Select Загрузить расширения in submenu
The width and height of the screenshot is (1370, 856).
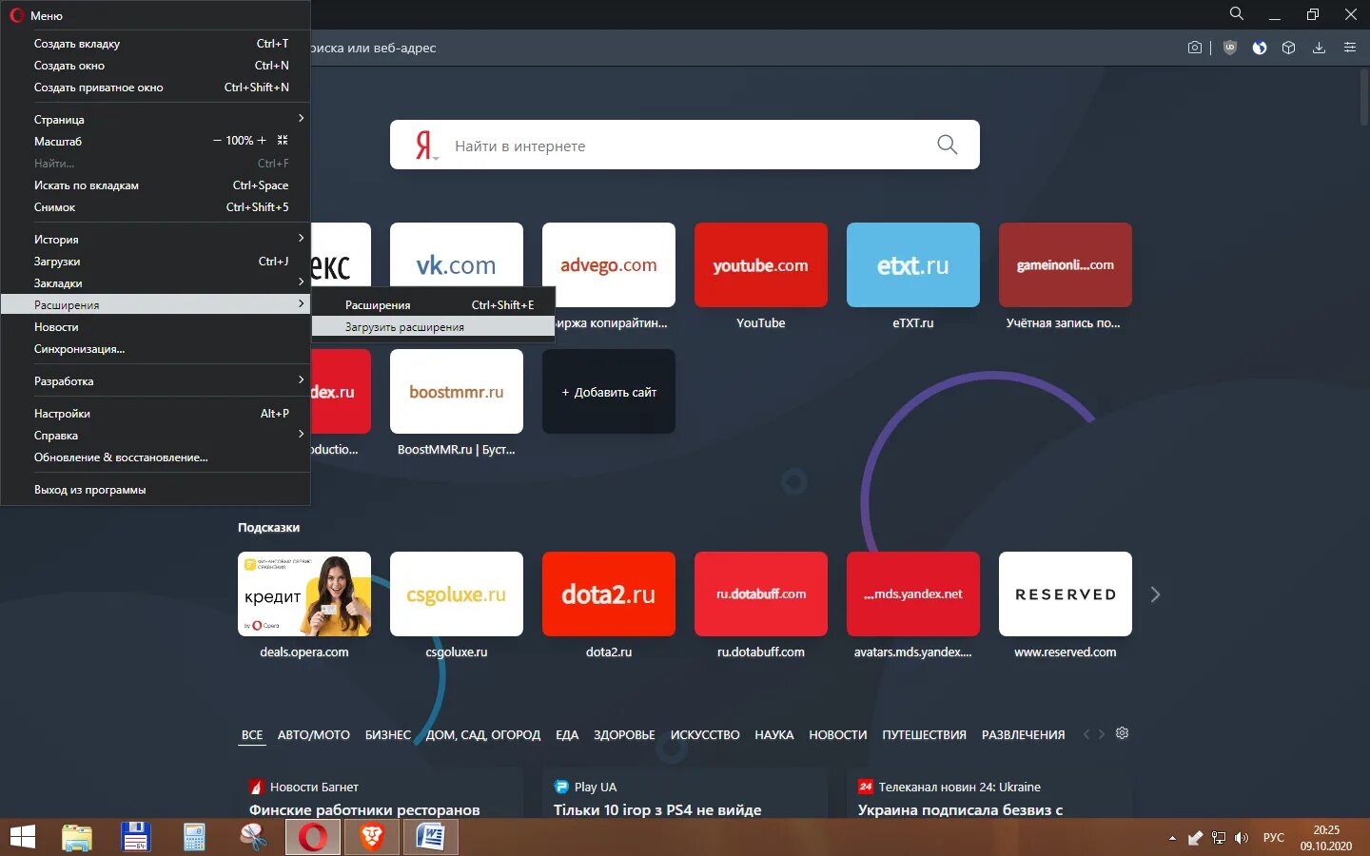[433, 326]
